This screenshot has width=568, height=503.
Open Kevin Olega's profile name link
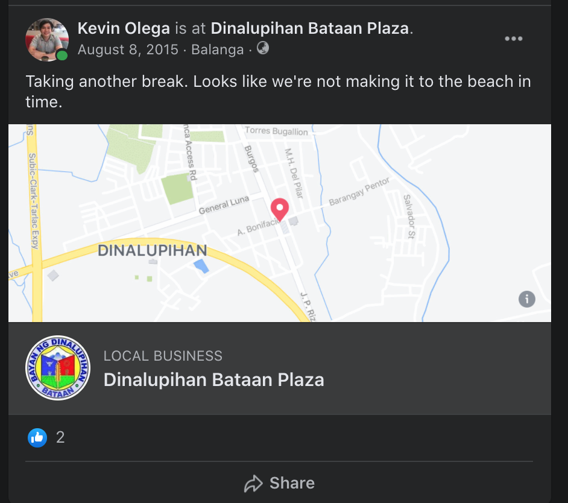pyautogui.click(x=124, y=28)
